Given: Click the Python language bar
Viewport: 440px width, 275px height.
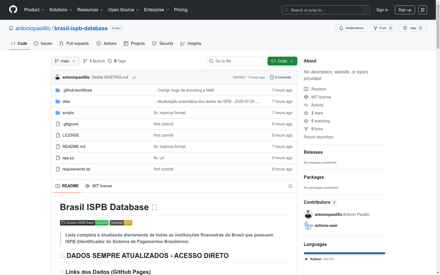Looking at the screenshot, I should 345,253.
